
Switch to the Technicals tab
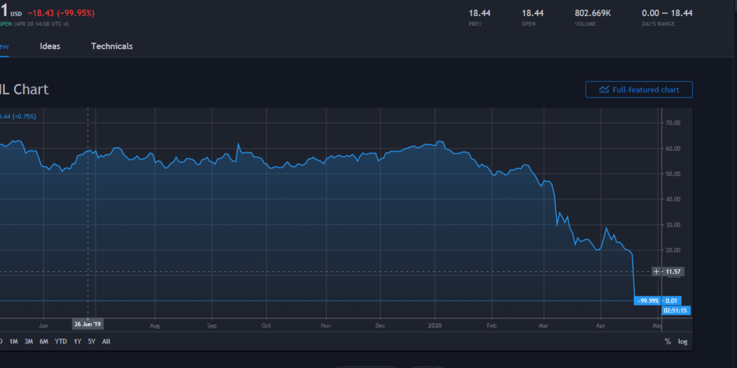pyautogui.click(x=112, y=46)
